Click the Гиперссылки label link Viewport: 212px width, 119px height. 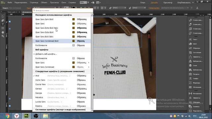pyautogui.click(x=154, y=8)
